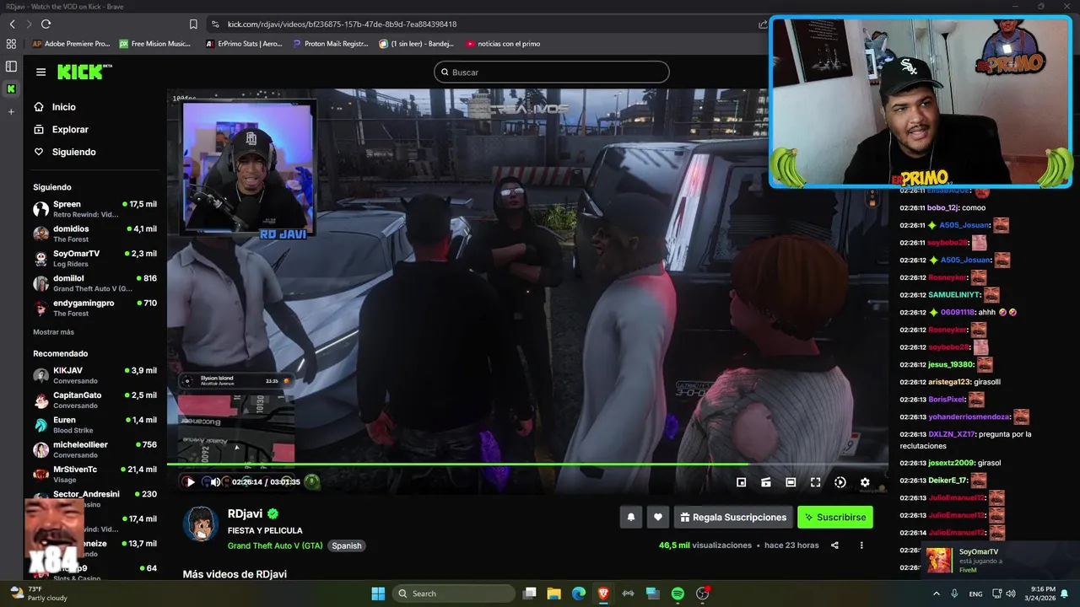Image resolution: width=1080 pixels, height=607 pixels.
Task: Cast the video using the cast icon
Action: (x=766, y=482)
